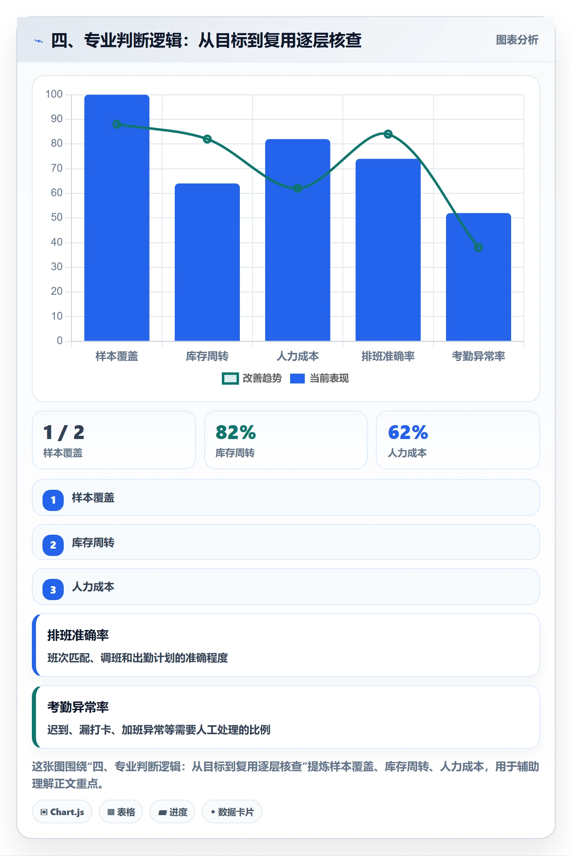Click the trend line point above 库存周转
The height and width of the screenshot is (856, 572).
point(207,139)
